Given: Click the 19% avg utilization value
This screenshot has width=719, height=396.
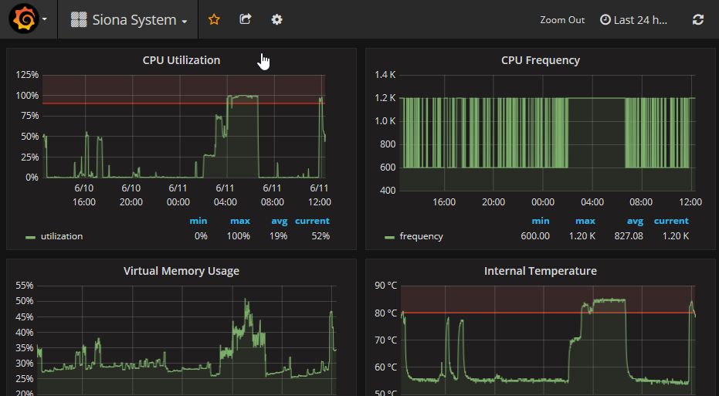Looking at the screenshot, I should tap(278, 236).
